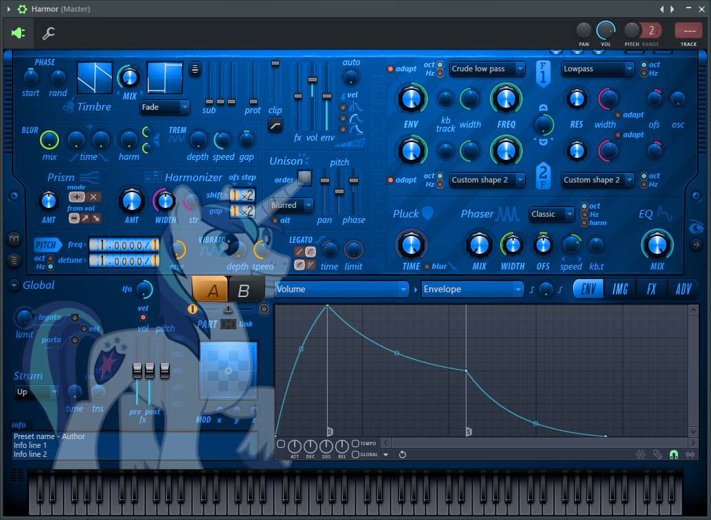Click the double-arrow slide icon in envelope editor

pos(690,454)
